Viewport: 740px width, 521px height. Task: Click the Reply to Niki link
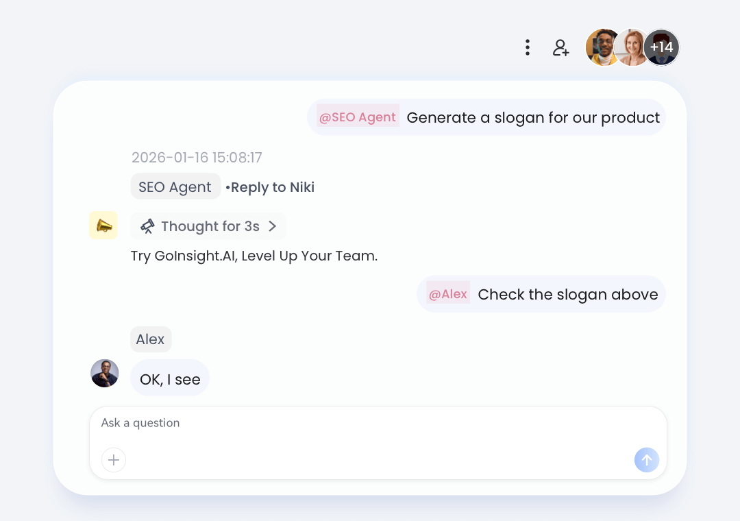point(272,187)
